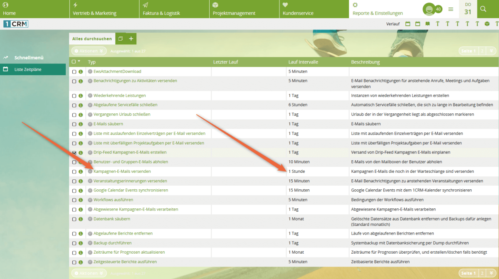This screenshot has height=279, width=499.
Task: Check Abgewiesene Kampagnen-E-Mails verarbeiten checkbox
Action: [x=74, y=210]
